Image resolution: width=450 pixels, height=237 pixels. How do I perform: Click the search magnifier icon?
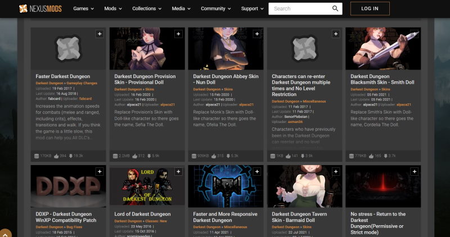click(335, 8)
